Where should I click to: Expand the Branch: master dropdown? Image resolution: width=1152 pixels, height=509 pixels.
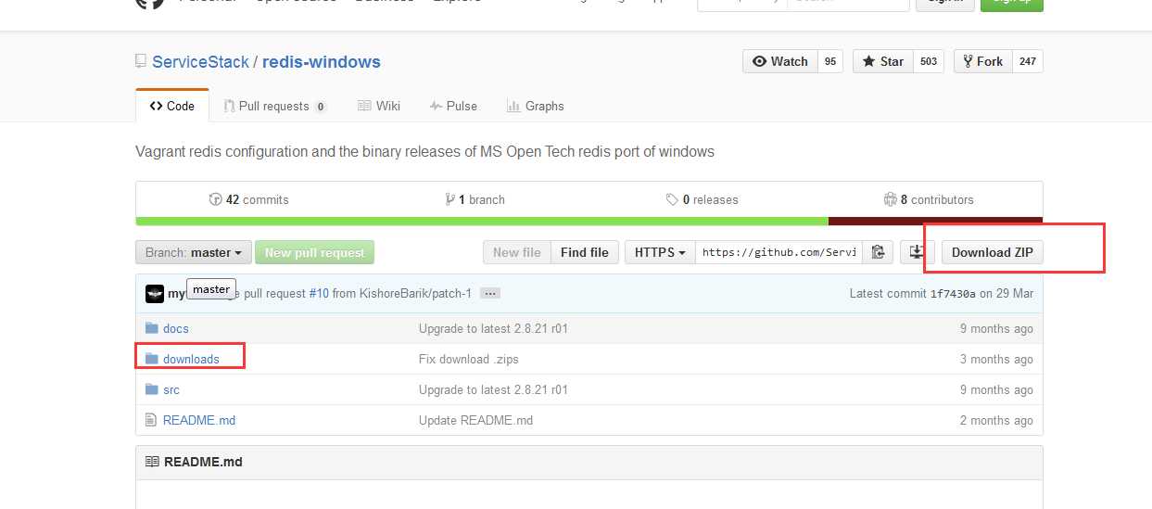click(193, 252)
